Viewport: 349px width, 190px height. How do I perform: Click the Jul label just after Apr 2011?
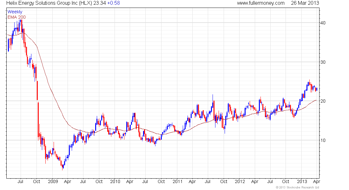[x=207, y=181]
